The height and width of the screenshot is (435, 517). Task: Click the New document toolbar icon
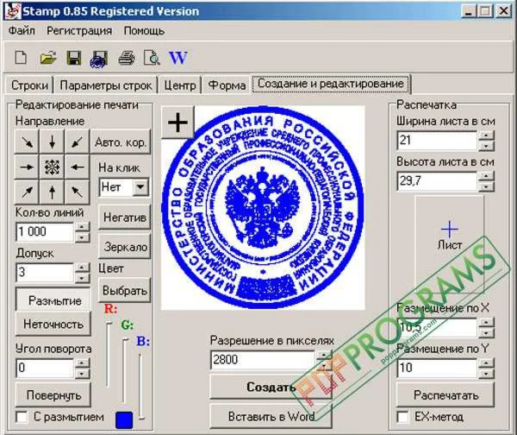pyautogui.click(x=21, y=58)
